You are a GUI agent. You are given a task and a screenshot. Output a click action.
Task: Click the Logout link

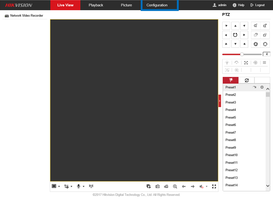257,5
